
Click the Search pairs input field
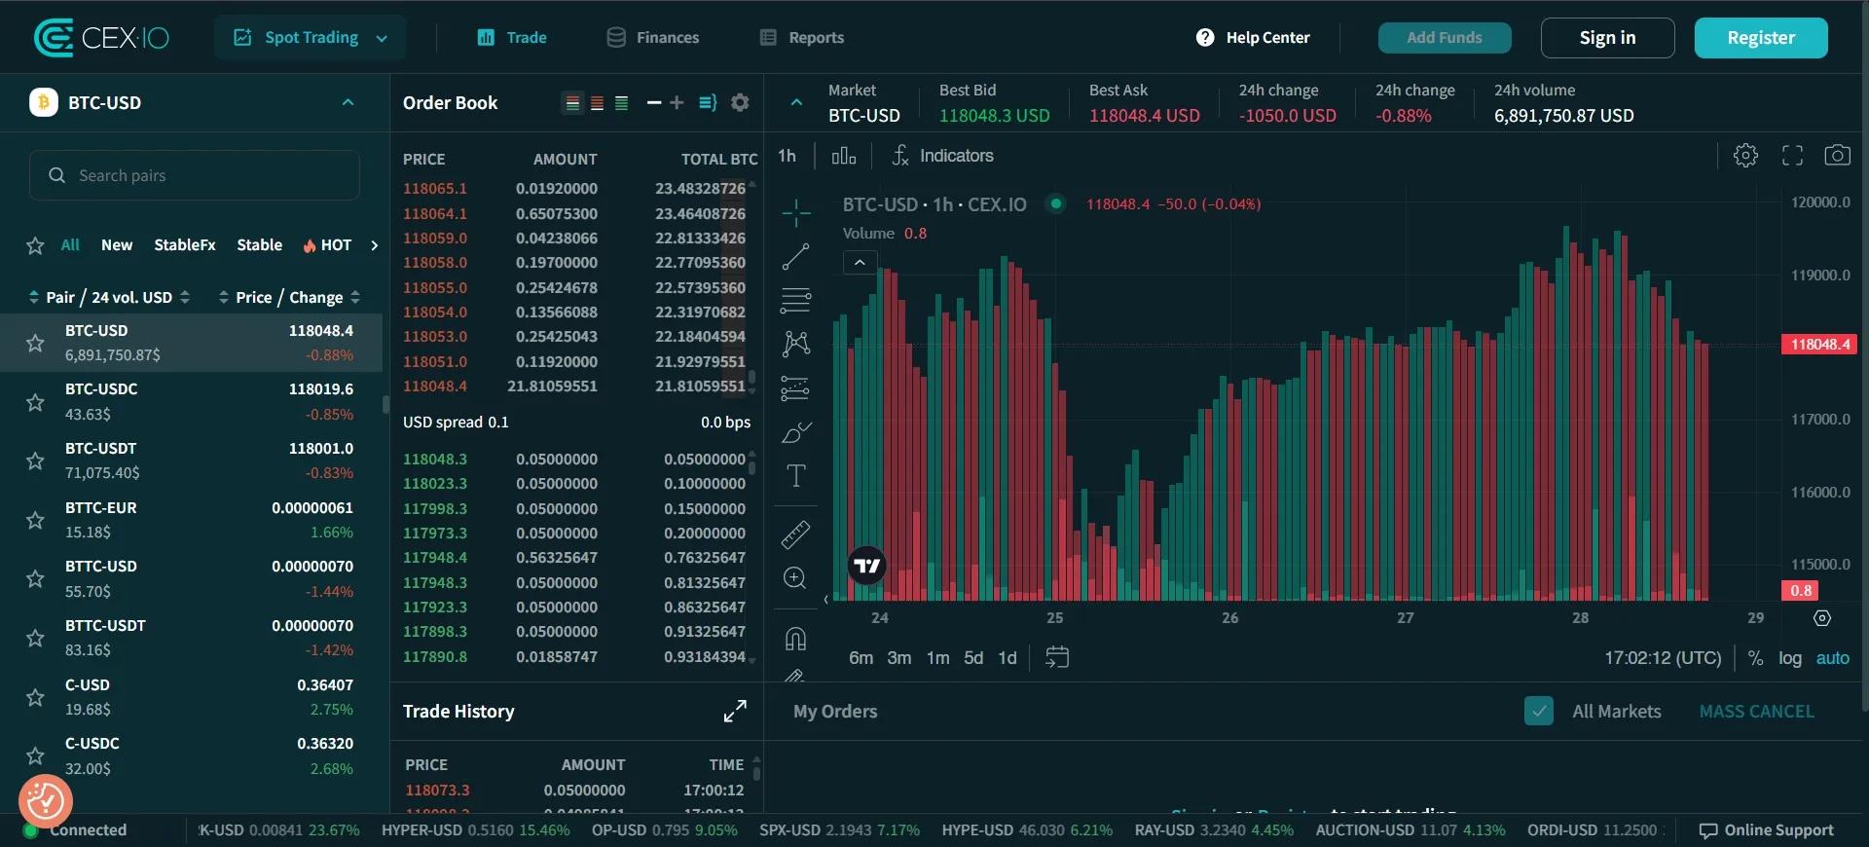coord(195,175)
